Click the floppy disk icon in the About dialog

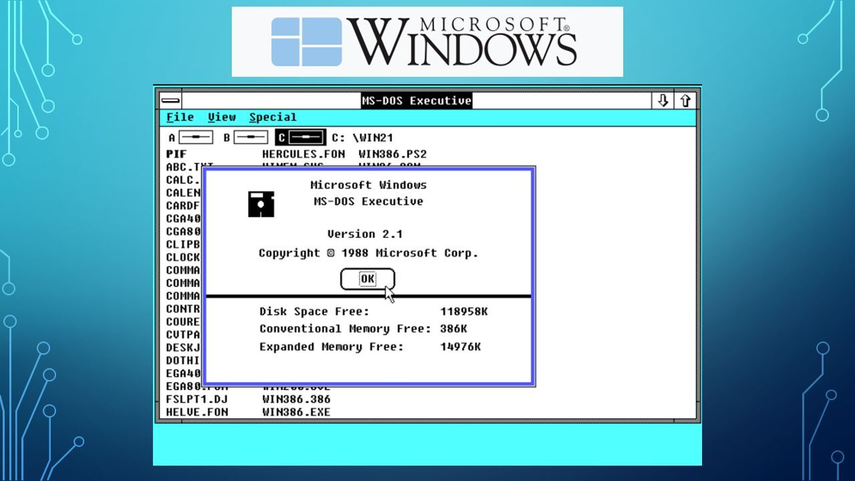click(x=261, y=204)
